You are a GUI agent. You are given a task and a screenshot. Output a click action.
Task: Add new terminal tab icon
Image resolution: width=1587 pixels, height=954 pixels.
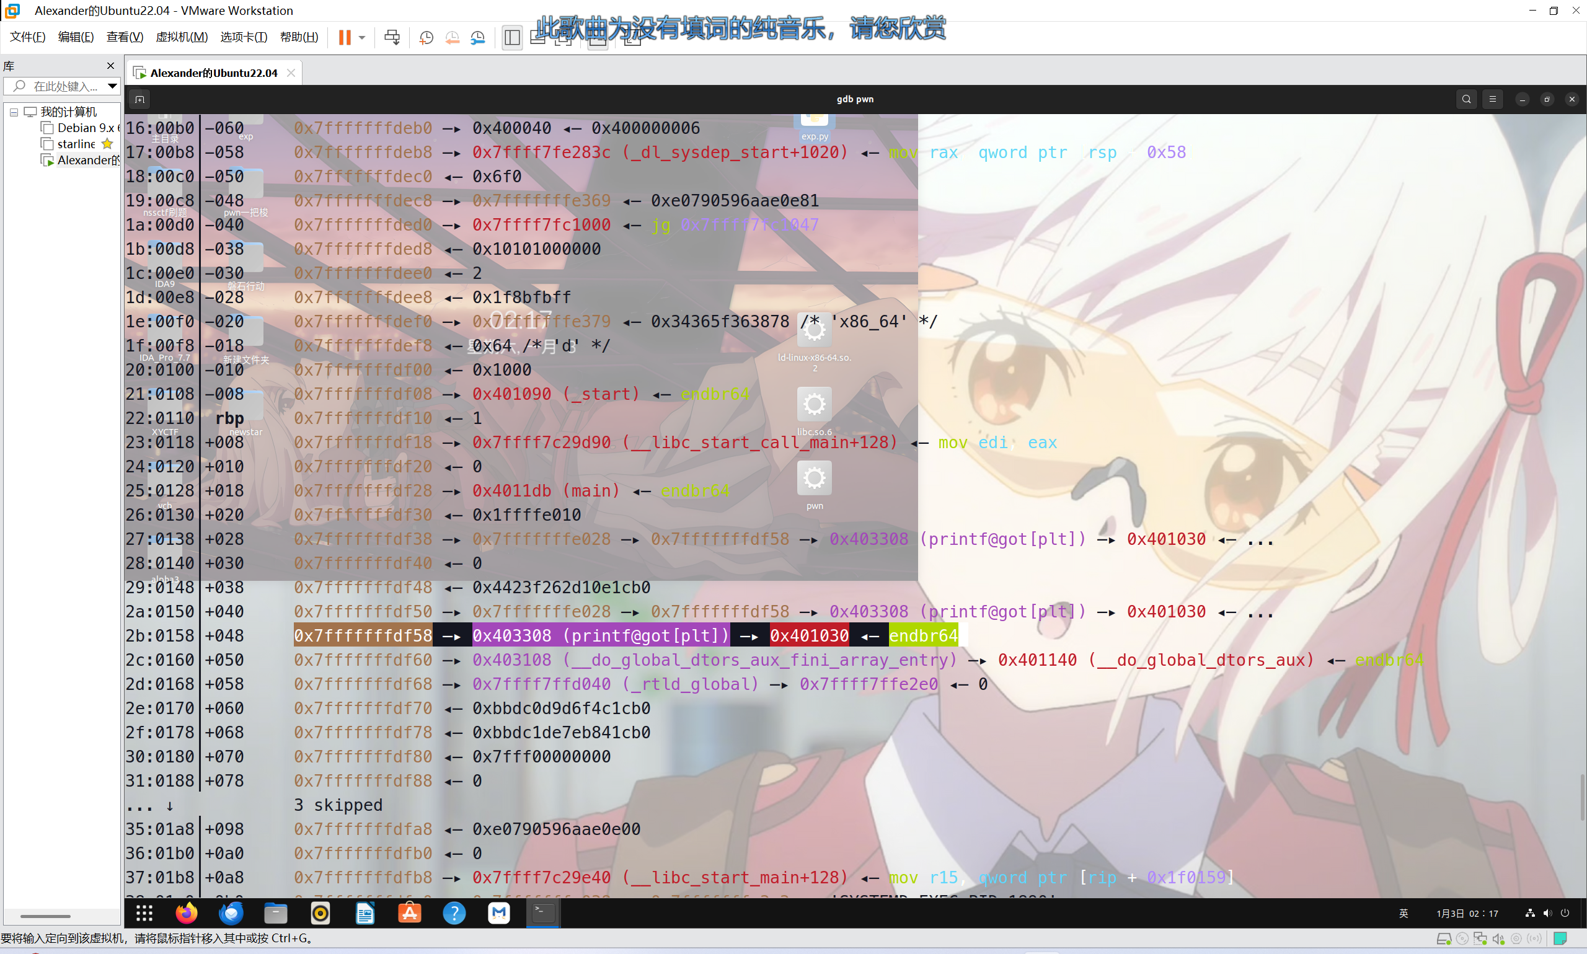tap(139, 99)
